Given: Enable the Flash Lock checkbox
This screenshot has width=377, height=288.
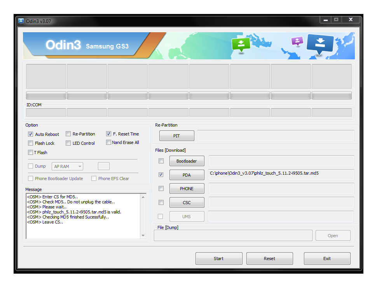Looking at the screenshot, I should pyautogui.click(x=30, y=143).
